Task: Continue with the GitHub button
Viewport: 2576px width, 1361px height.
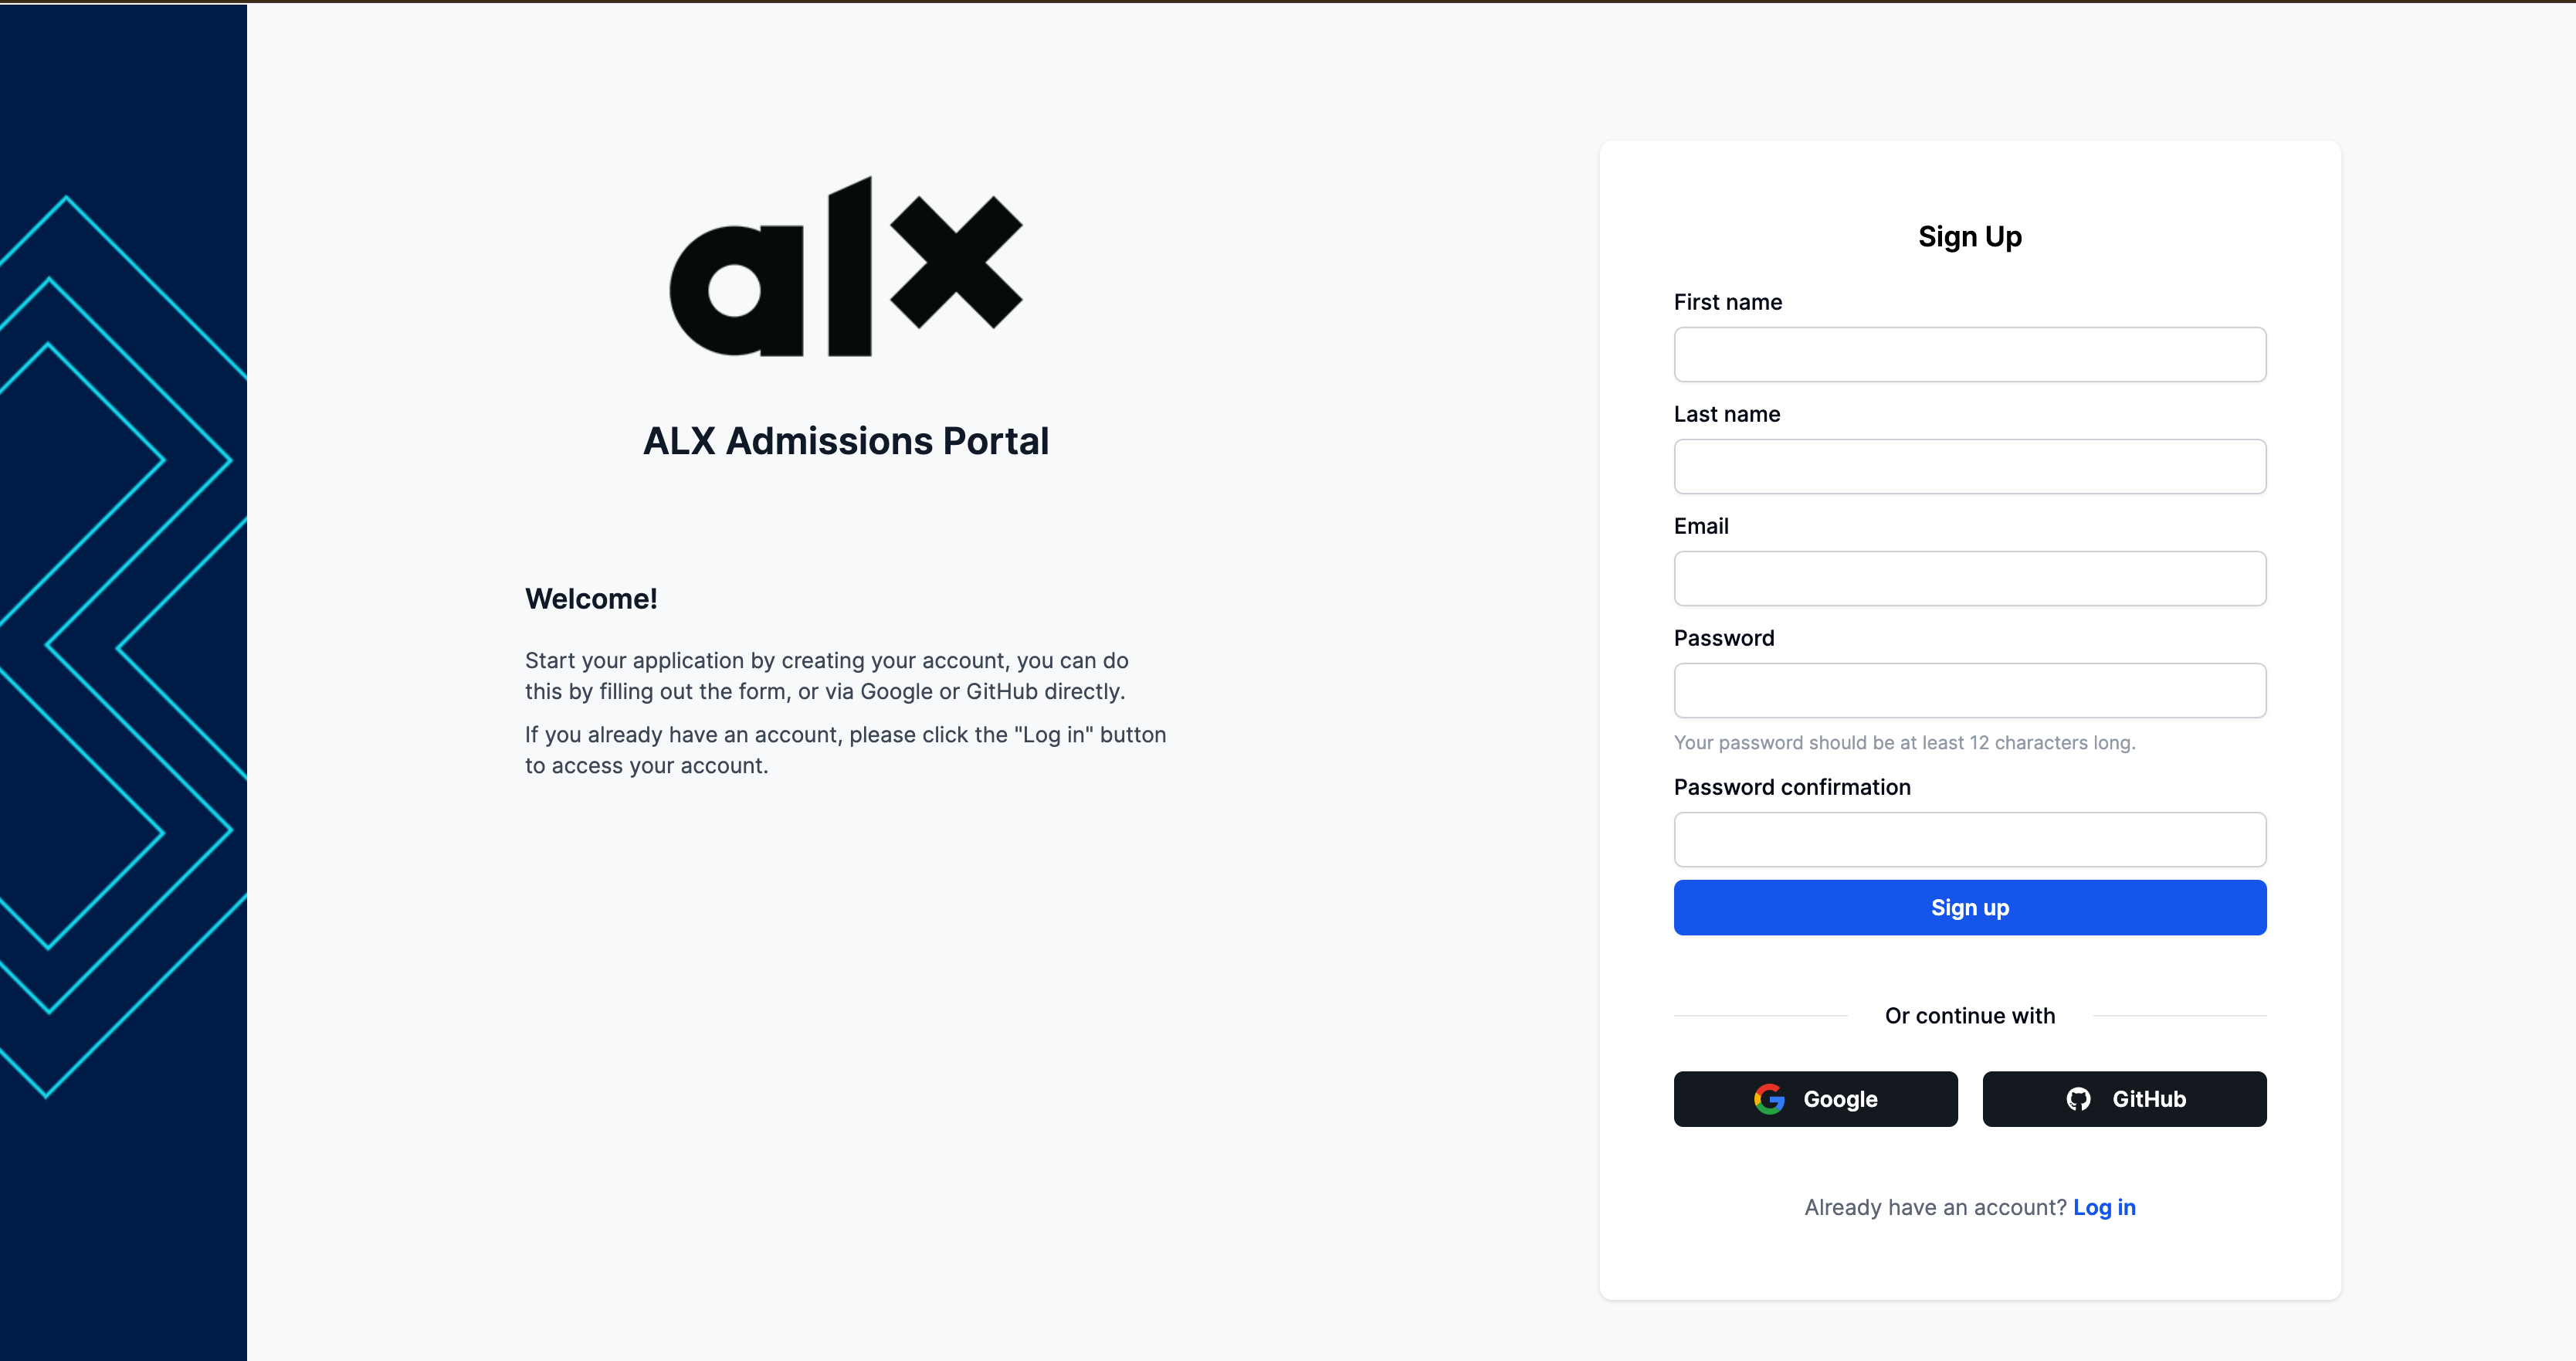Action: tap(2124, 1099)
